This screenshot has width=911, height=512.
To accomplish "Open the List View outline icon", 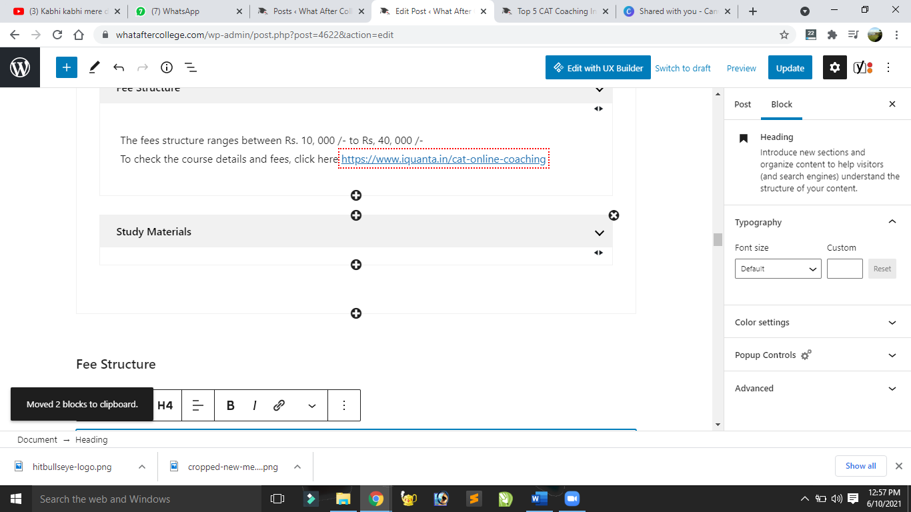I will (x=190, y=67).
